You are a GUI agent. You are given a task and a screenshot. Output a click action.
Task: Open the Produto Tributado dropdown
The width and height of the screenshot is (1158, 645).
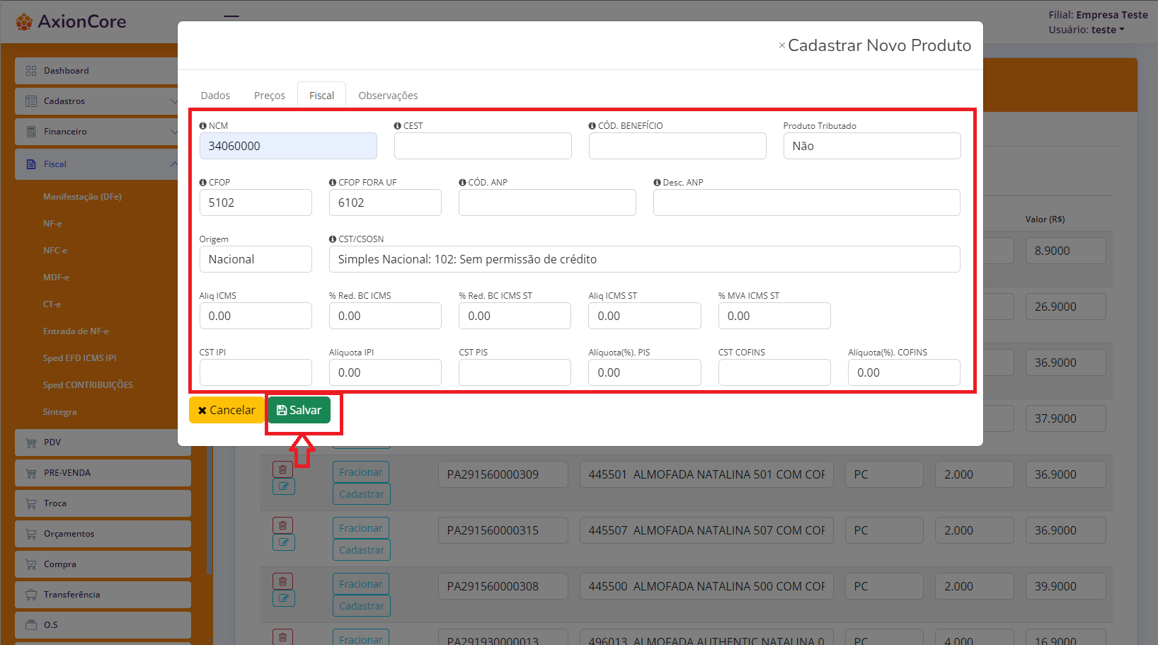[872, 146]
